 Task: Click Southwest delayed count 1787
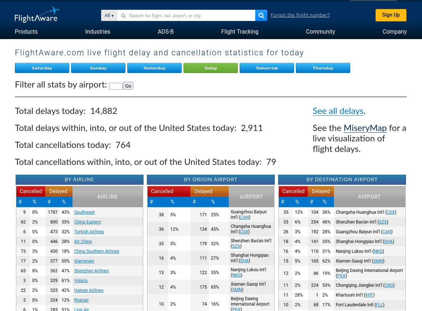53,212
